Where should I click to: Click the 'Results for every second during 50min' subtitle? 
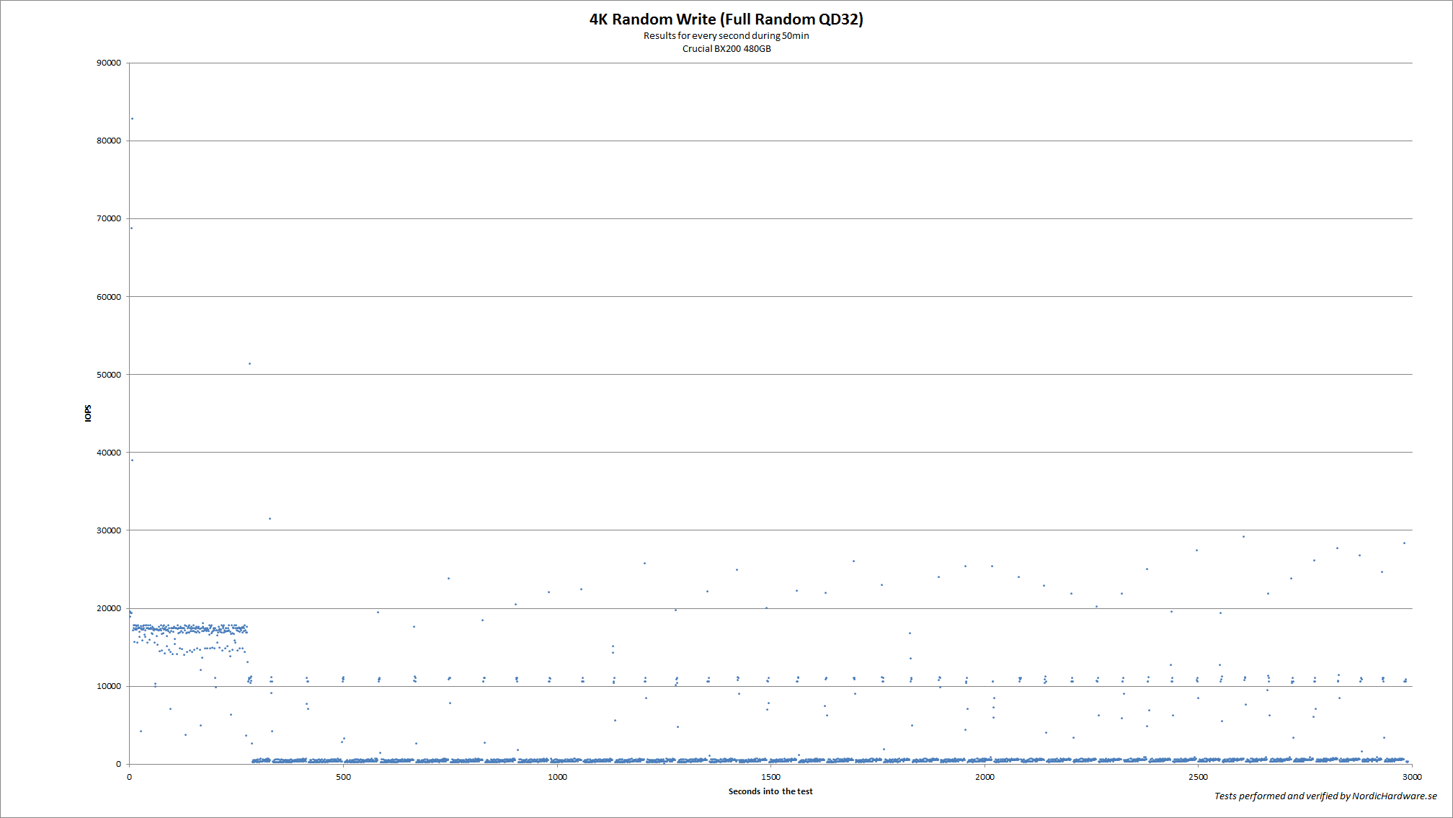[726, 36]
